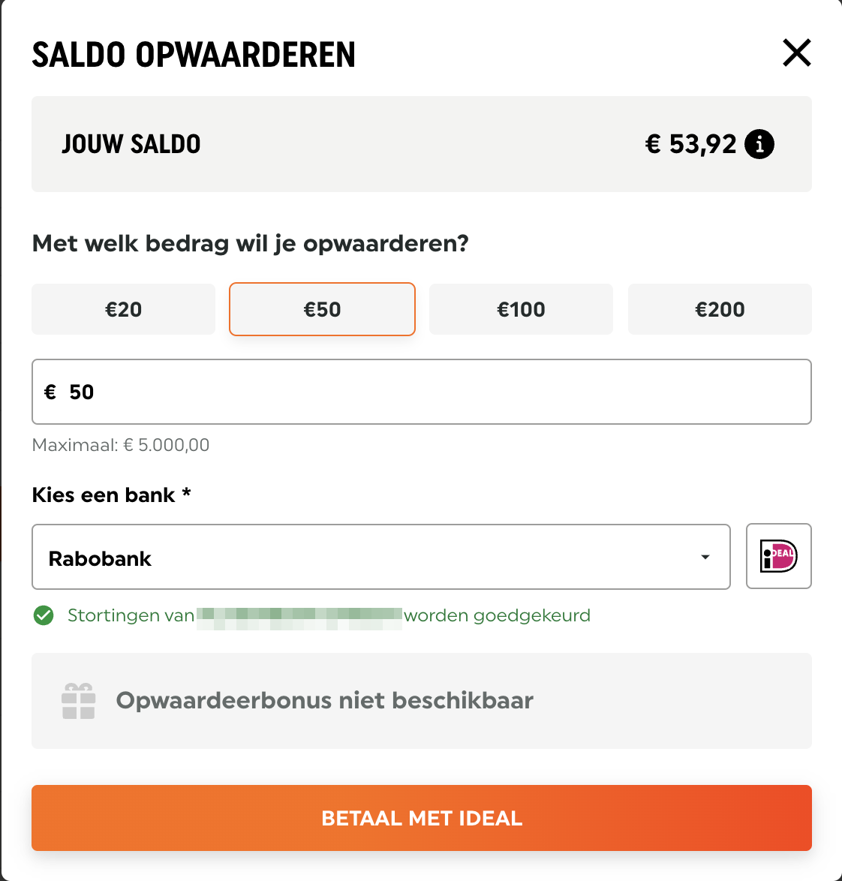The image size is (842, 881).
Task: Choose the €100 preset amount
Action: (x=521, y=309)
